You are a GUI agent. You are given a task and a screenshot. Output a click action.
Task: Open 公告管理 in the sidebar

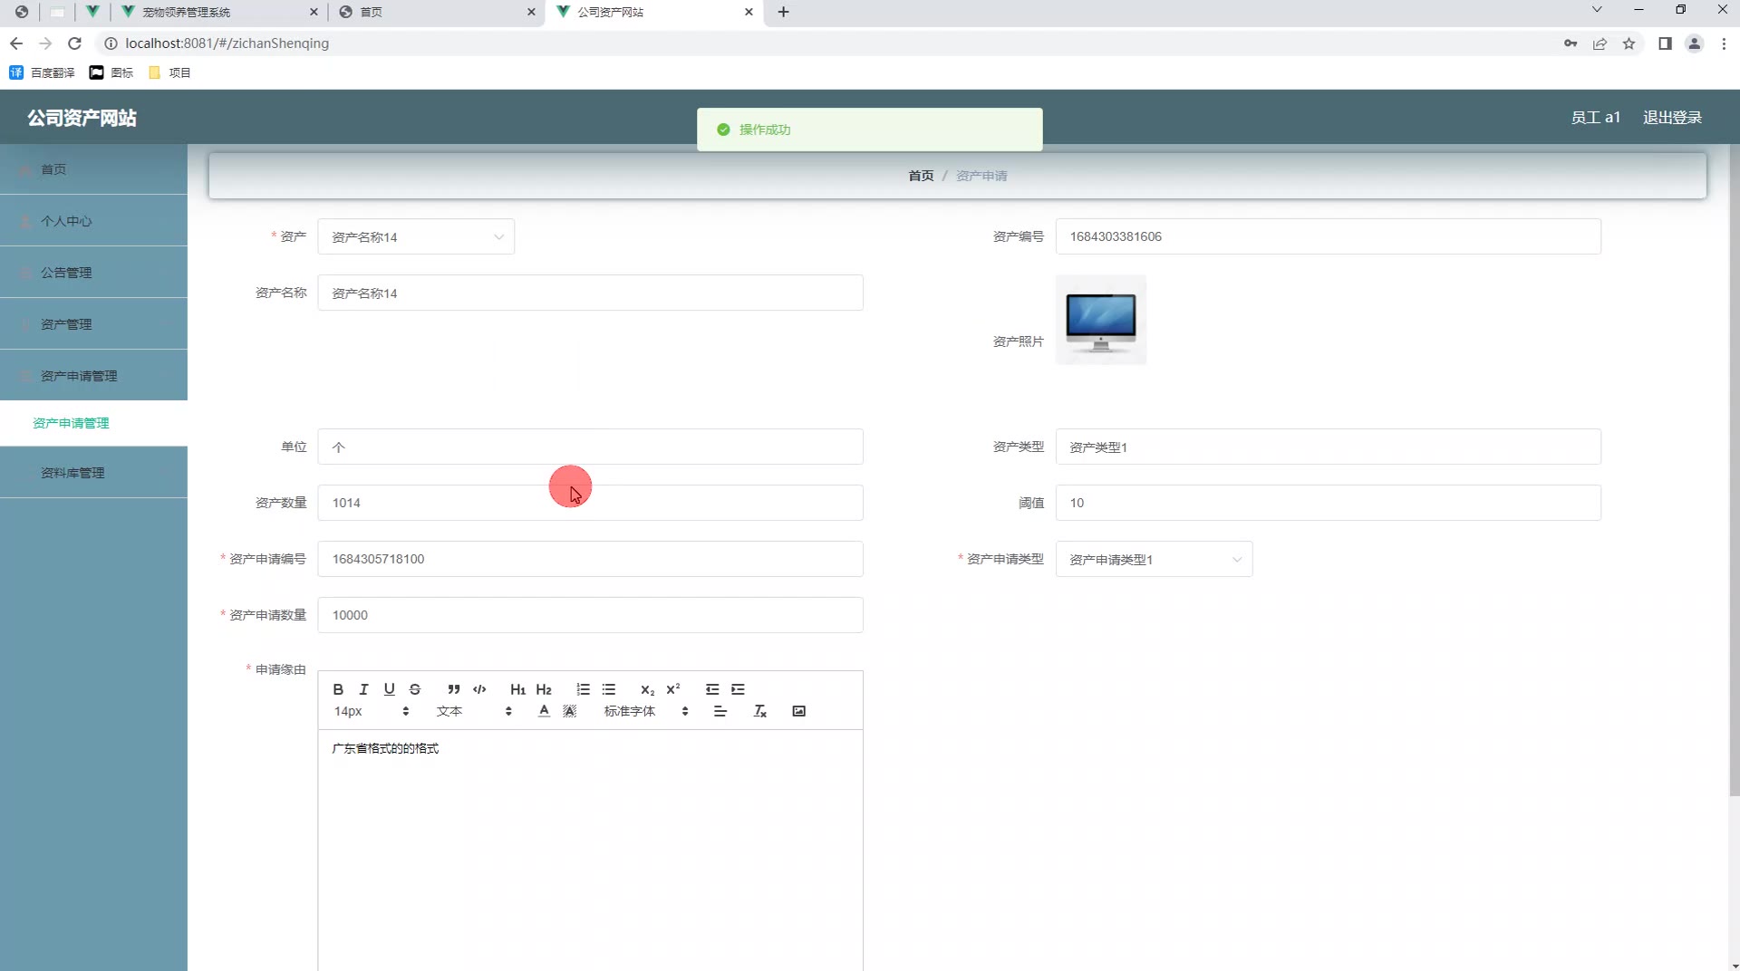point(93,273)
